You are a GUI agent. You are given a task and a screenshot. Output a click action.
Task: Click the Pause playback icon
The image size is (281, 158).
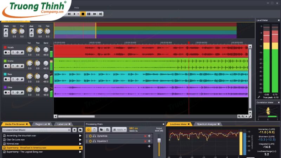[89, 14]
